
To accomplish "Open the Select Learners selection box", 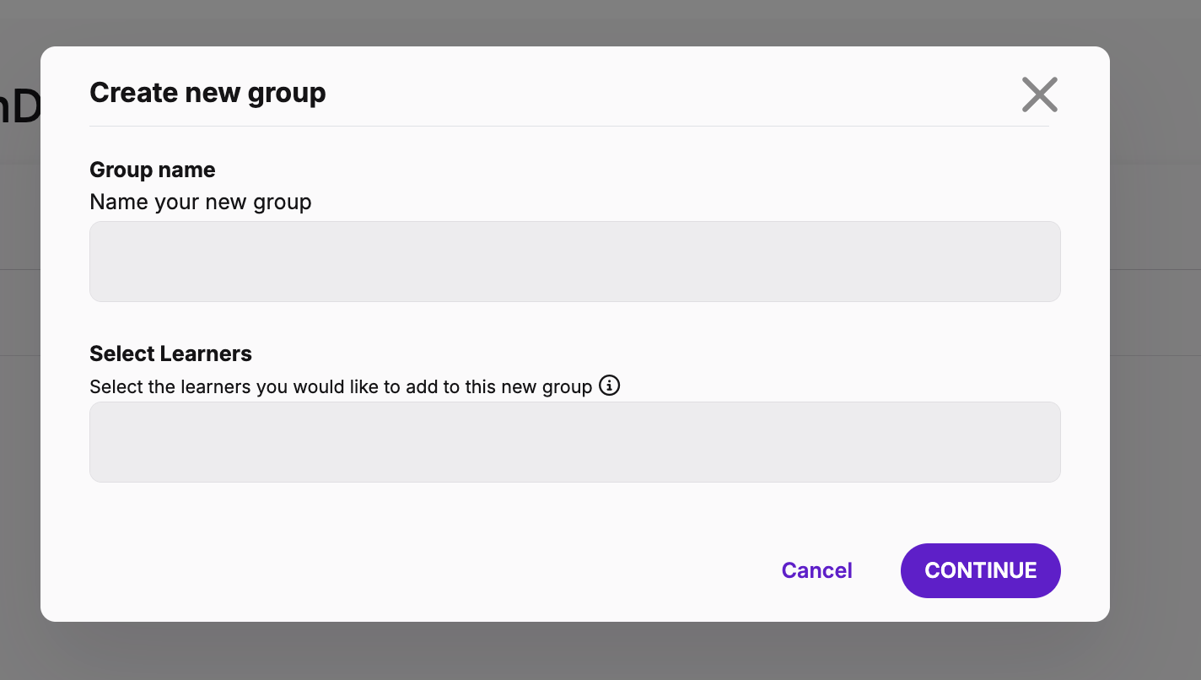I will (x=574, y=442).
